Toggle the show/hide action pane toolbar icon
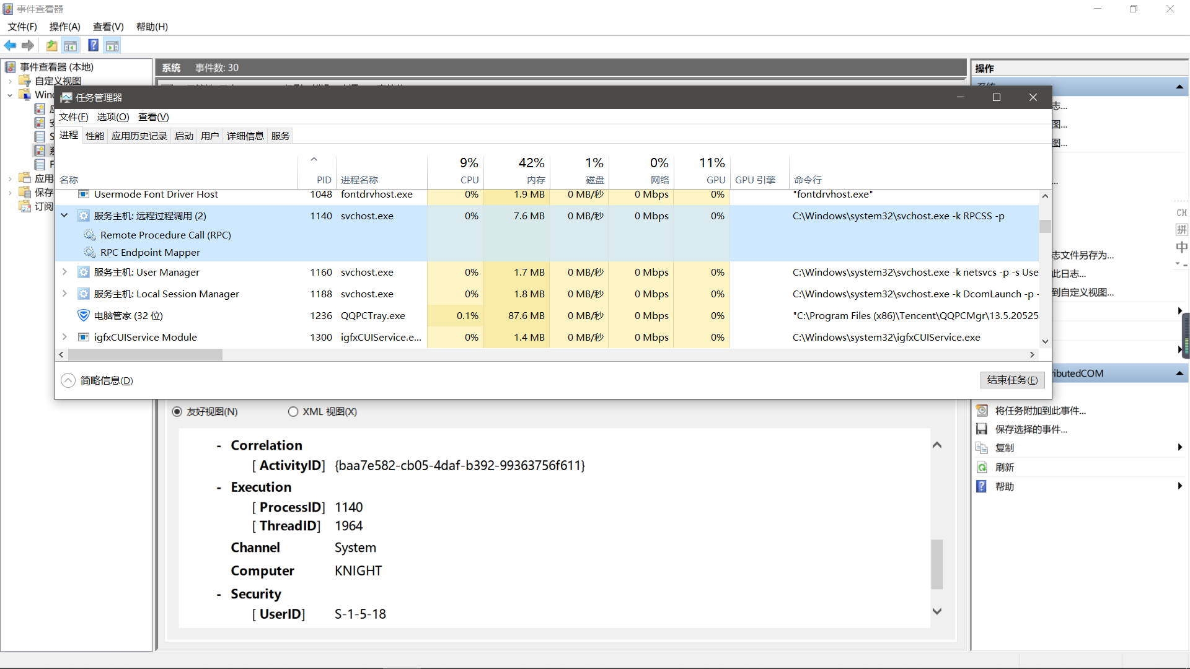Viewport: 1190px width, 669px height. coord(112,45)
